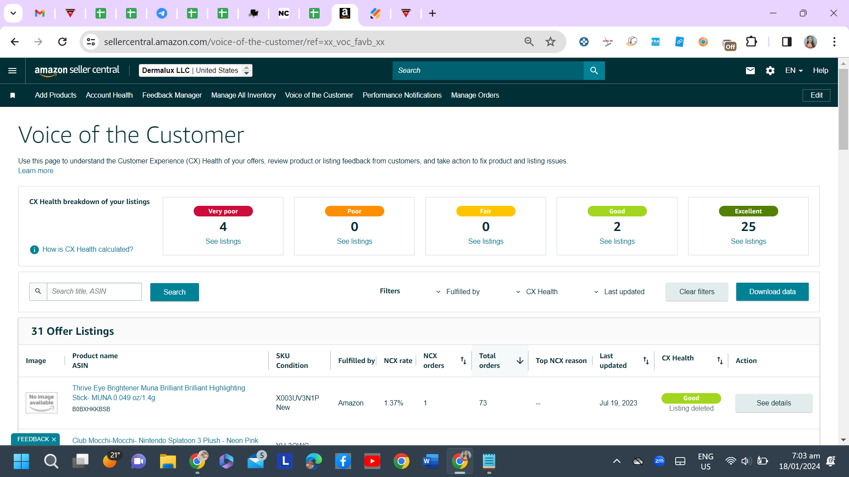This screenshot has height=477, width=849.
Task: Click Edit favorites bar button
Action: point(816,95)
